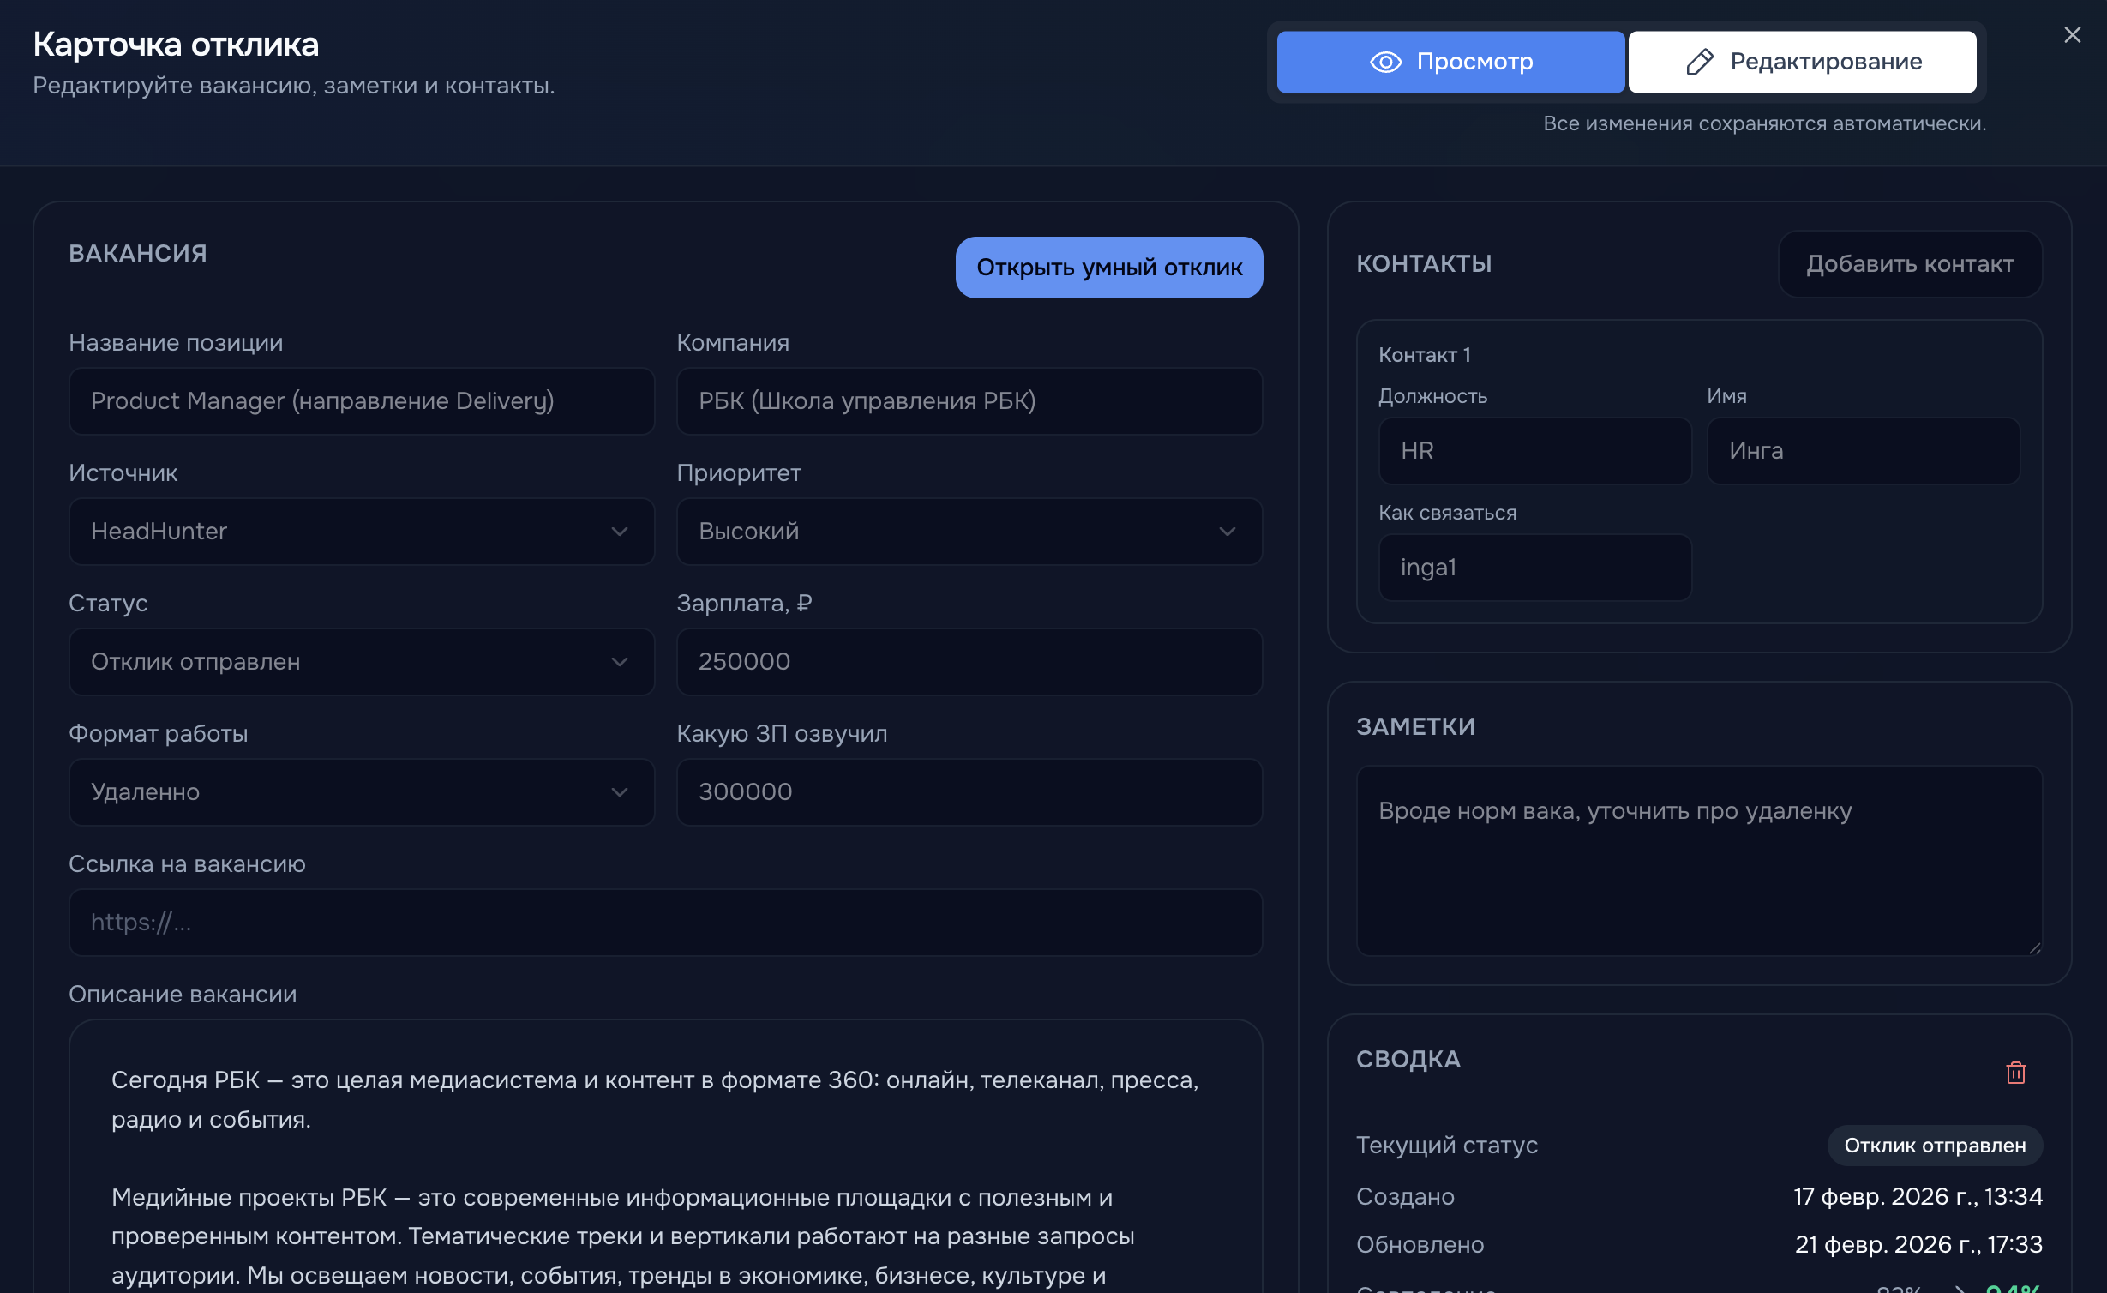The width and height of the screenshot is (2107, 1293).
Task: Click the red trash icon in Сводка
Action: pos(2015,1073)
